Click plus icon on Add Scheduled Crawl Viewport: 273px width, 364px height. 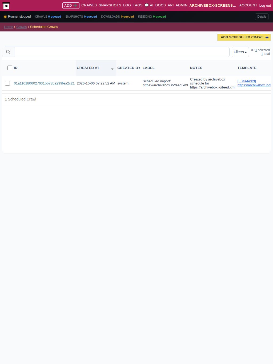(267, 37)
